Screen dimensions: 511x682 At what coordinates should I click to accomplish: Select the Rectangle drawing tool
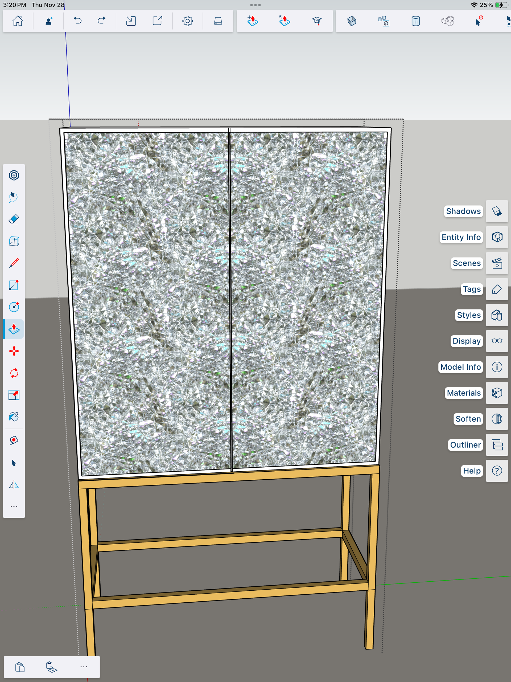point(14,285)
